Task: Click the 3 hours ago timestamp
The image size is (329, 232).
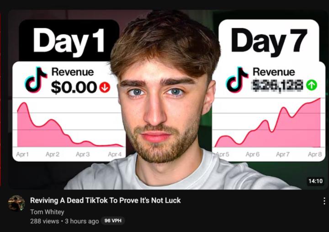Action: point(82,221)
